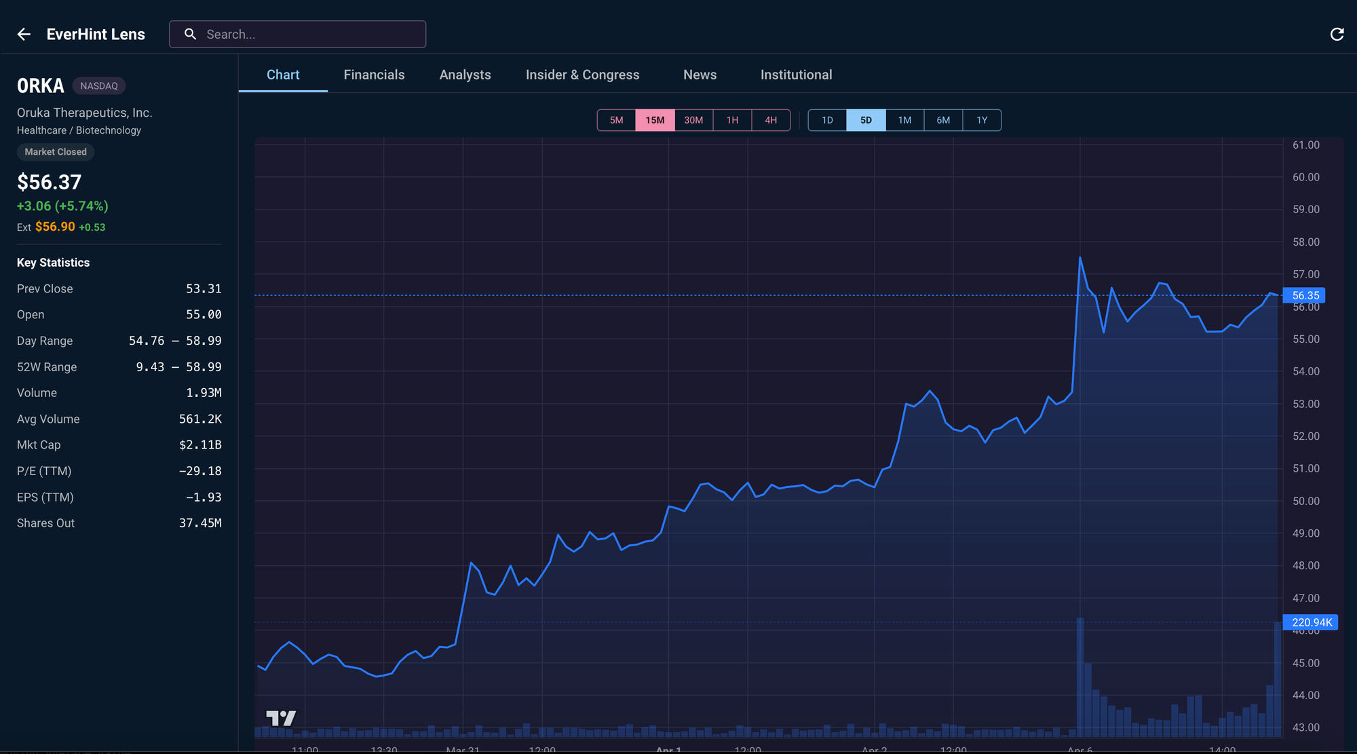This screenshot has height=754, width=1357.
Task: Click the TradingView logo on chart
Action: 281,718
